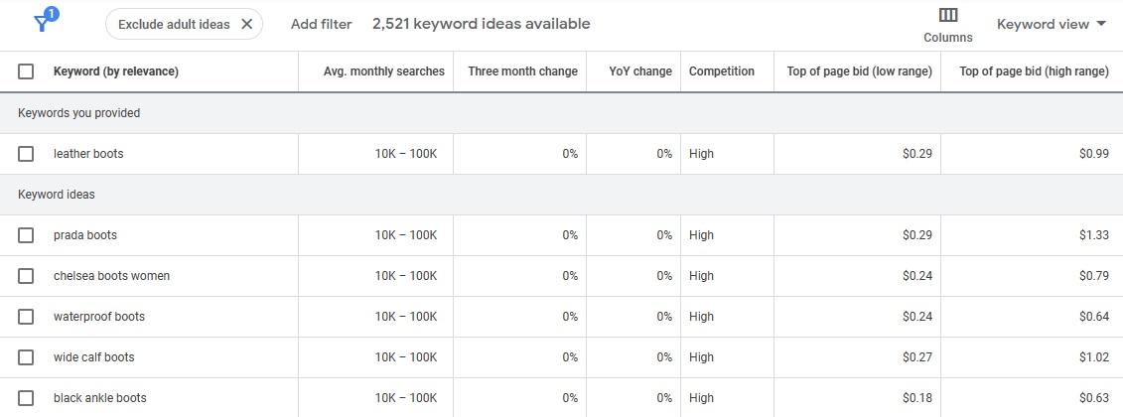Viewport: 1123px width, 417px height.
Task: Click Add filter
Action: (321, 24)
